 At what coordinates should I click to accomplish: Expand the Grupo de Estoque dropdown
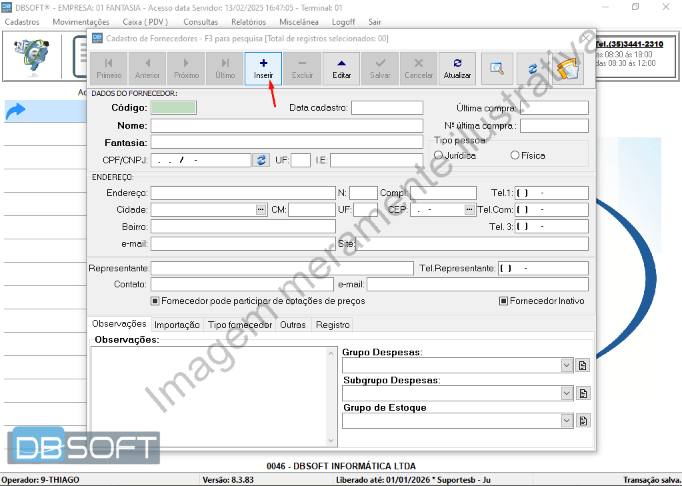pos(567,421)
